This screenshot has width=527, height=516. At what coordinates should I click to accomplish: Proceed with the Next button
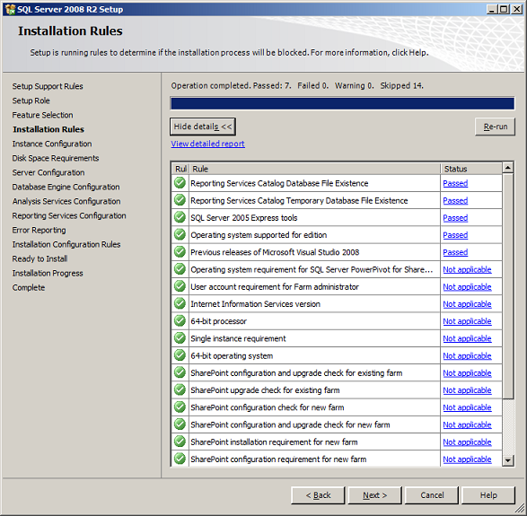[x=374, y=495]
